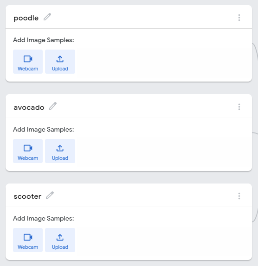Click the pencil edit icon beside poodle
258x266 pixels.
point(47,17)
